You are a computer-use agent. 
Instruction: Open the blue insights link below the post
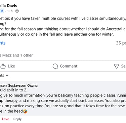pyautogui.click(x=3, y=43)
